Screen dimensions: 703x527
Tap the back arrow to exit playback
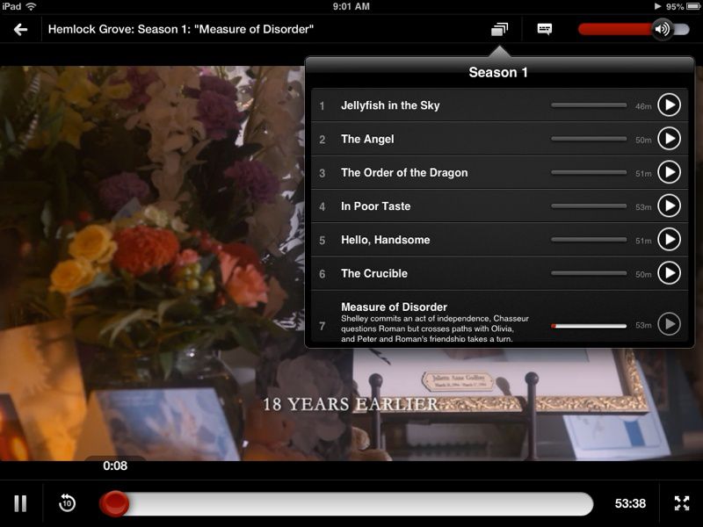point(21,27)
